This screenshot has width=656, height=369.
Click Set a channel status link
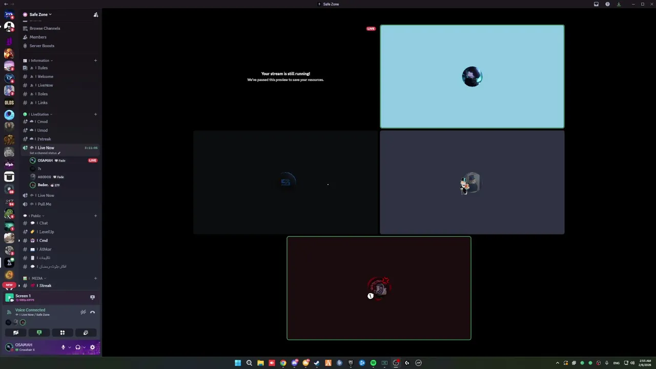tap(45, 153)
